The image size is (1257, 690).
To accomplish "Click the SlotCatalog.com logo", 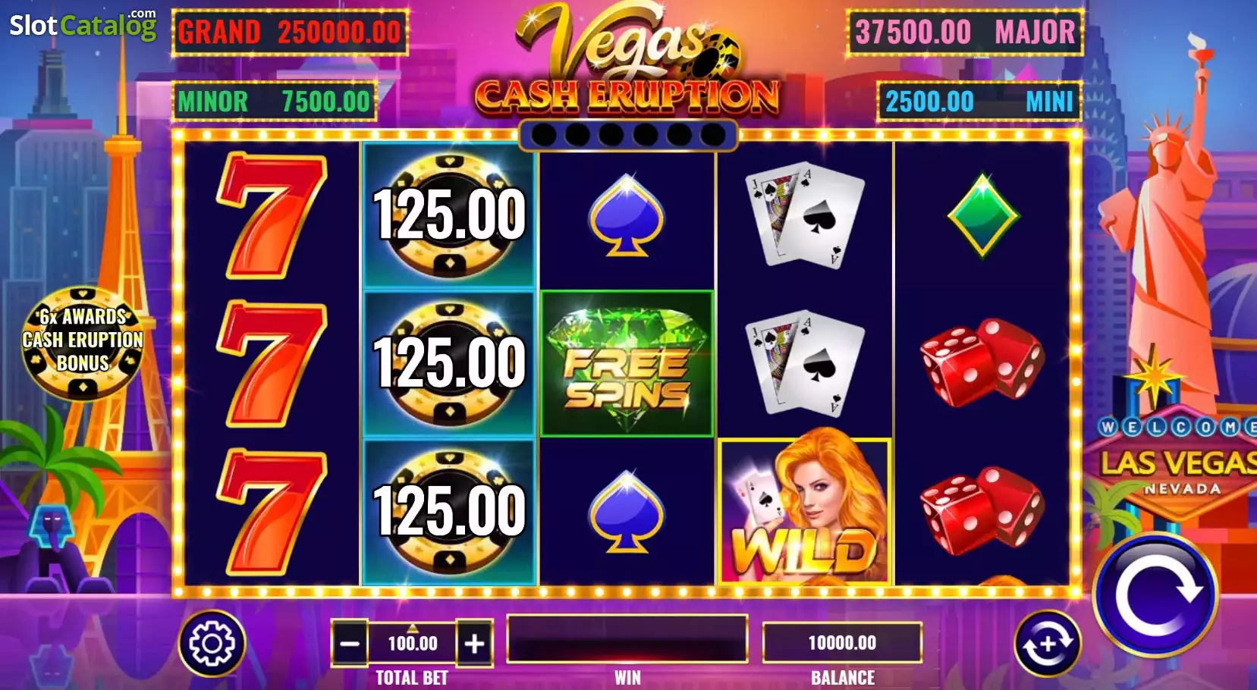I will [x=83, y=24].
